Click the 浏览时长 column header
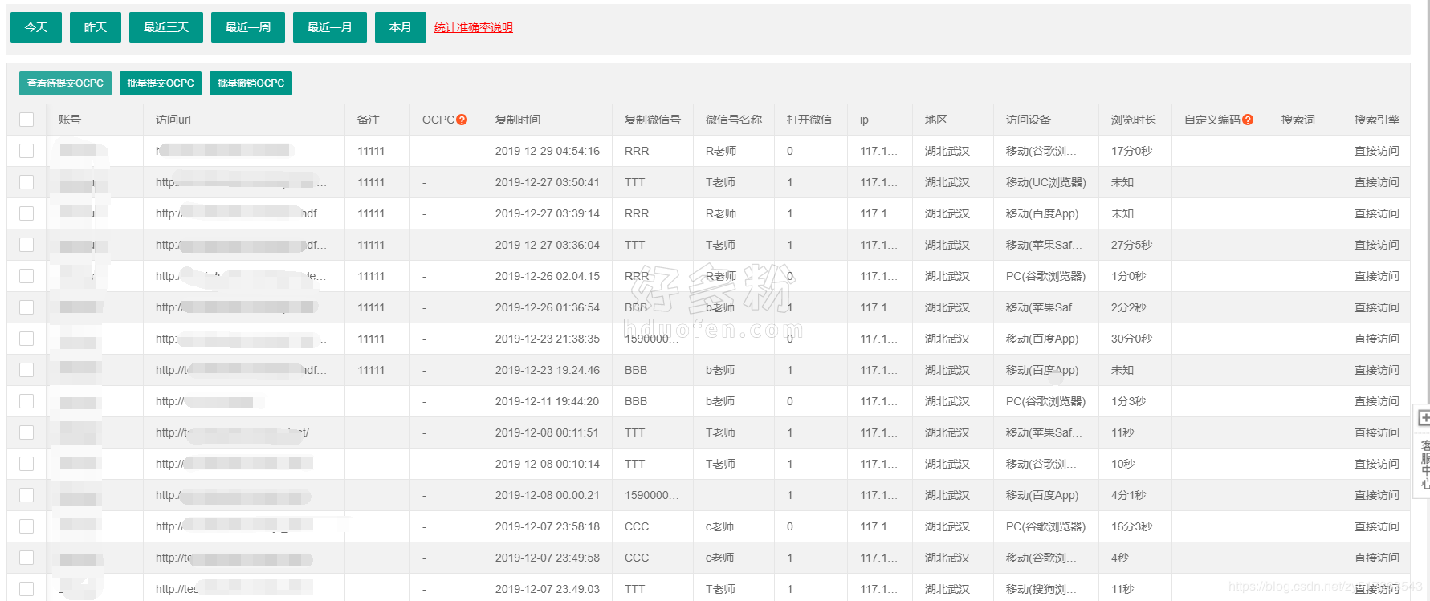1430x601 pixels. pos(1133,120)
